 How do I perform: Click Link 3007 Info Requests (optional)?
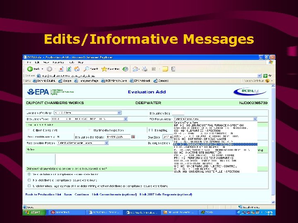point(166,195)
